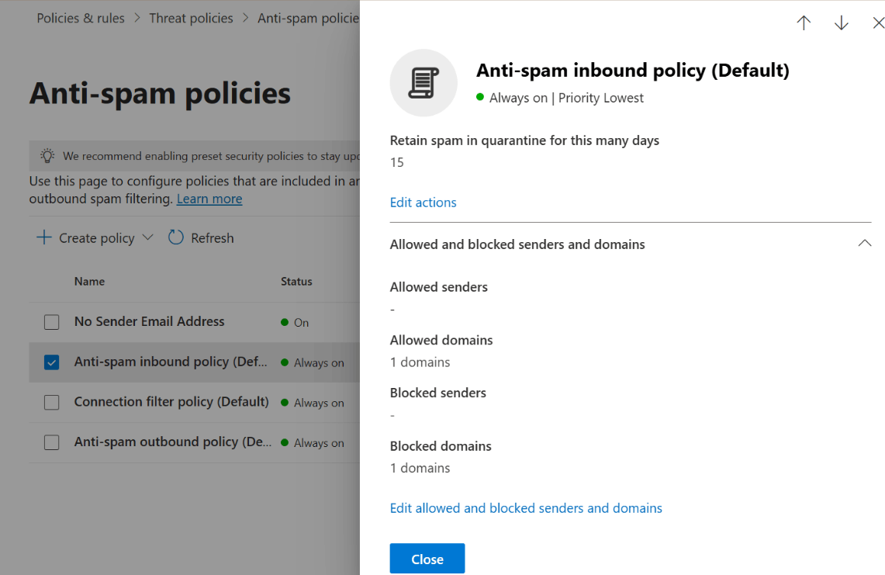This screenshot has width=885, height=575.
Task: Go to previous policy with up arrow
Action: (x=804, y=23)
